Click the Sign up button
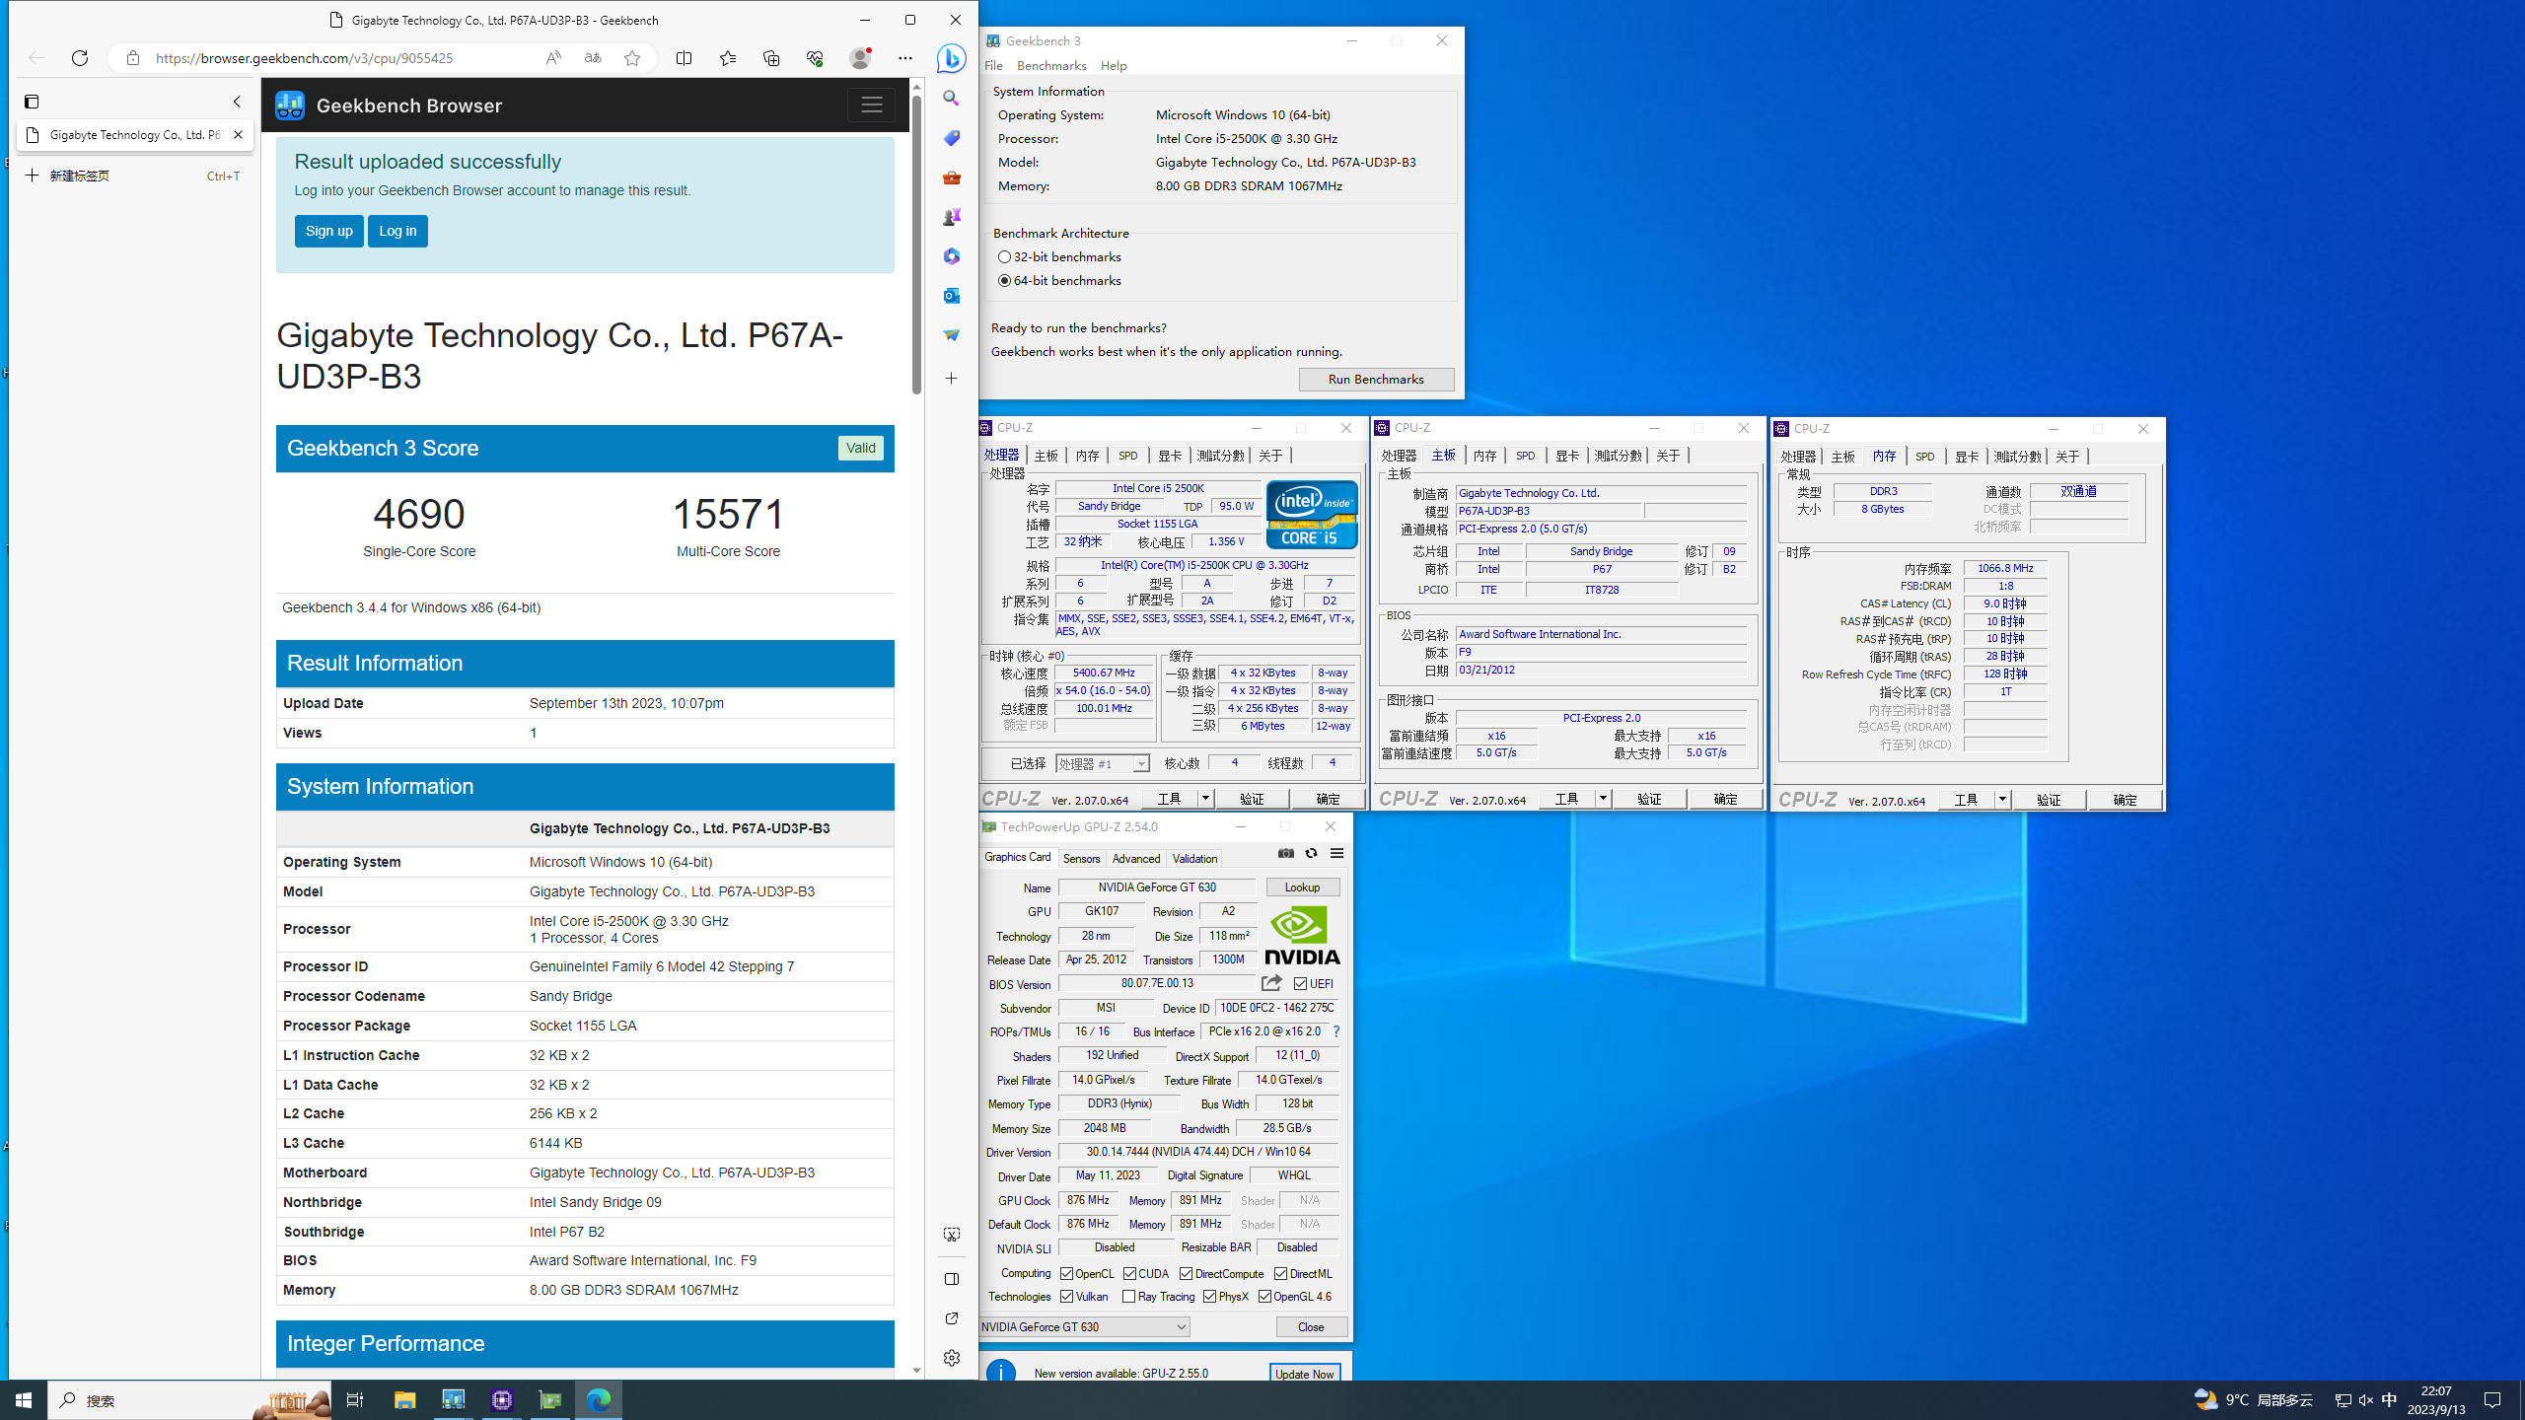This screenshot has height=1420, width=2525. [x=328, y=231]
